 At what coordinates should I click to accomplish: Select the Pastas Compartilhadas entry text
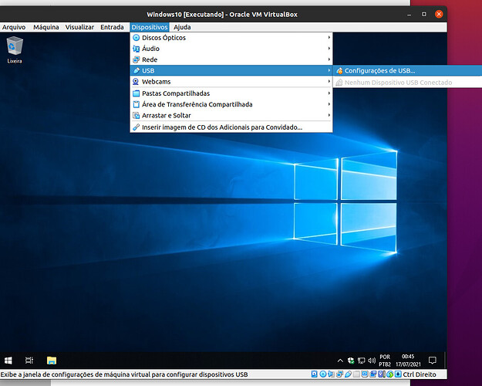pos(176,93)
